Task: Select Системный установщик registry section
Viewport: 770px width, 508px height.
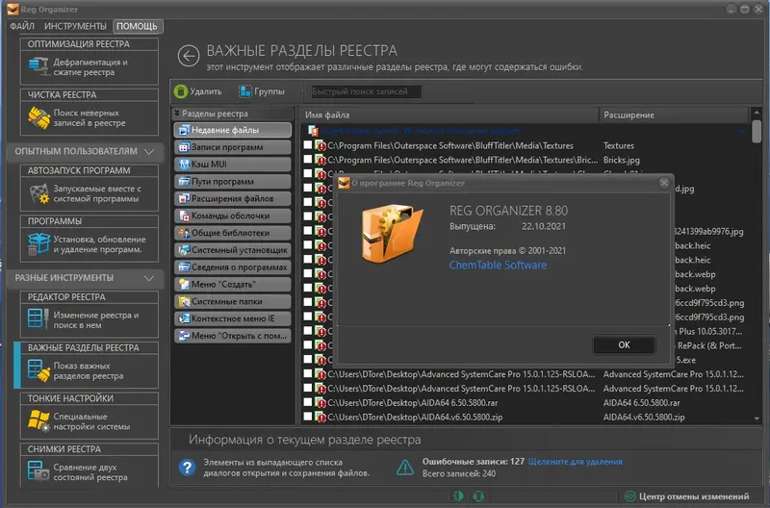Action: (232, 250)
